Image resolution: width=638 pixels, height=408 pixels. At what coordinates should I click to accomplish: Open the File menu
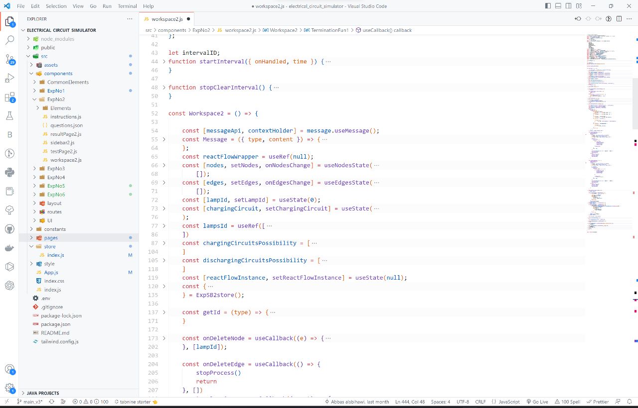point(20,6)
